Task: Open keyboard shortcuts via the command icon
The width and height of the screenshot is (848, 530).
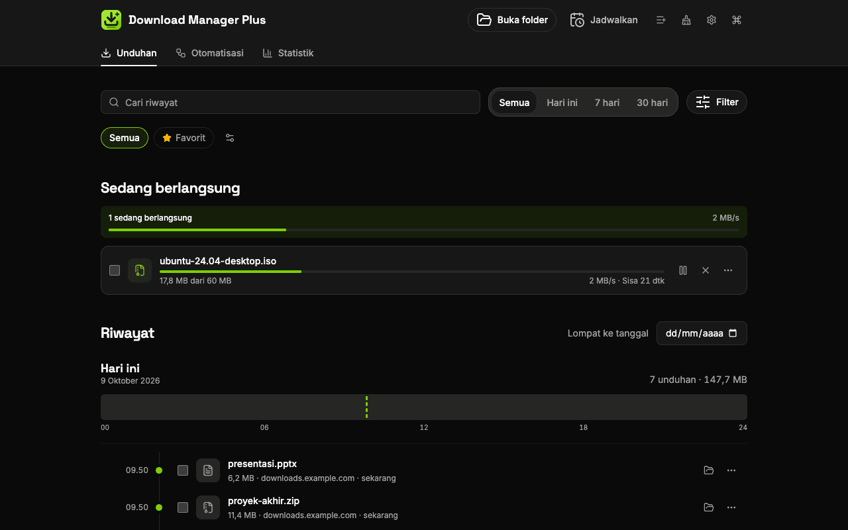Action: tap(737, 20)
